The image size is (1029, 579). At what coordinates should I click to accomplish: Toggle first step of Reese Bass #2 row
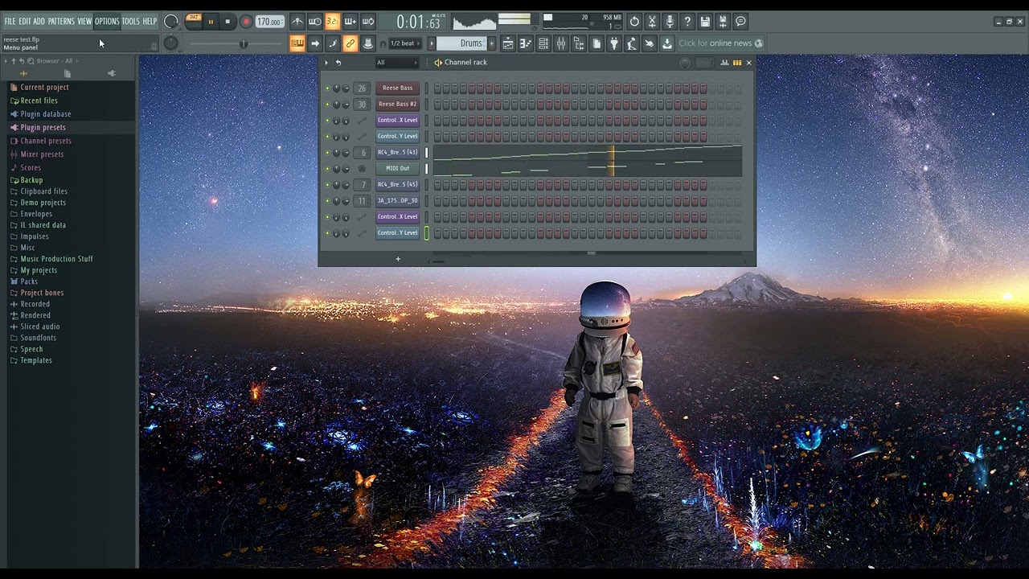point(437,105)
